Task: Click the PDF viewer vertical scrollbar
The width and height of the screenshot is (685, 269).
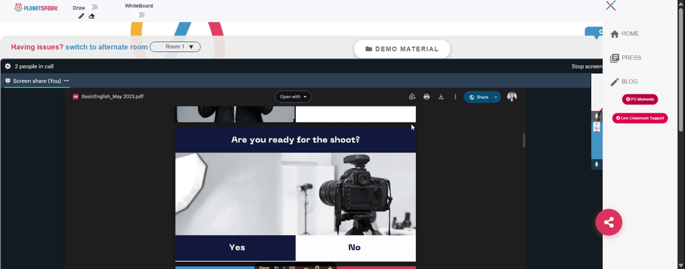Action: 524,141
